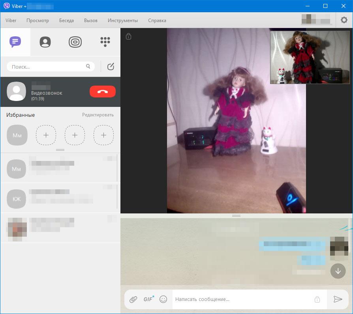Jump to latest message with down arrow
The image size is (353, 314).
(338, 271)
